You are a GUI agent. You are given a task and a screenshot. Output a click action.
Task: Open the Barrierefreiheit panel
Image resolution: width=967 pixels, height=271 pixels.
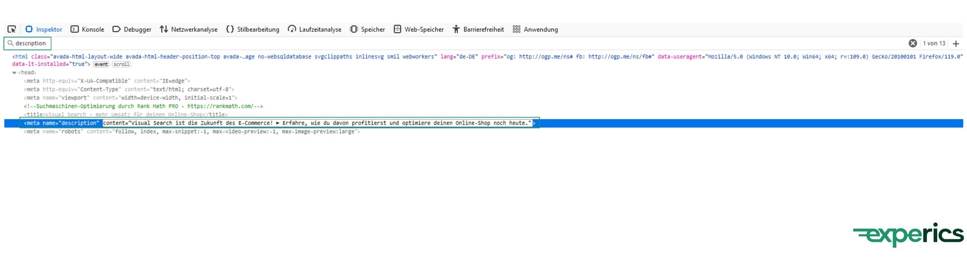coord(478,29)
